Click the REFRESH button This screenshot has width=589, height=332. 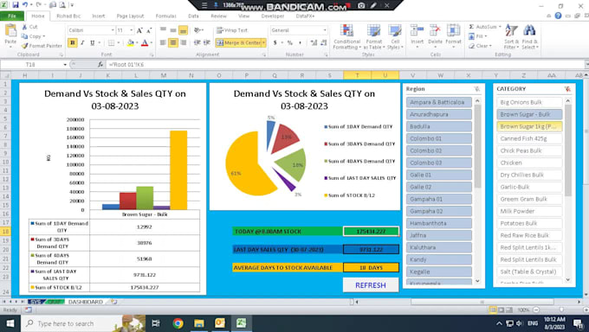371,285
